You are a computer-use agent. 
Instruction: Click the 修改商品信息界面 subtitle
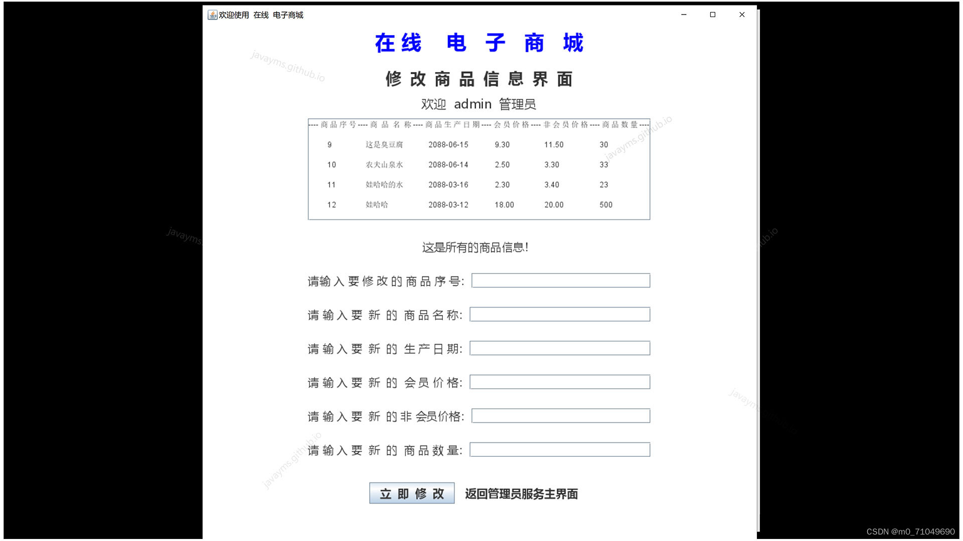479,79
